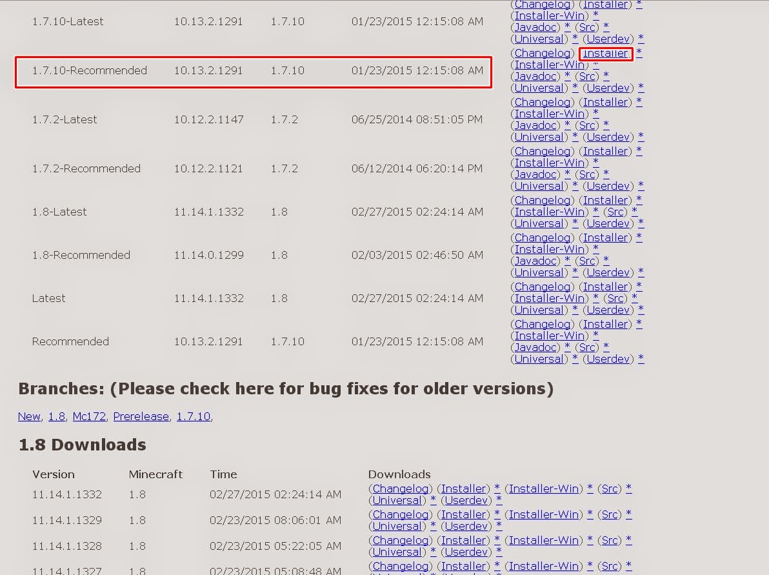Image resolution: width=769 pixels, height=575 pixels.
Task: Click Javadoc link in the plain Recommended row
Action: point(536,347)
